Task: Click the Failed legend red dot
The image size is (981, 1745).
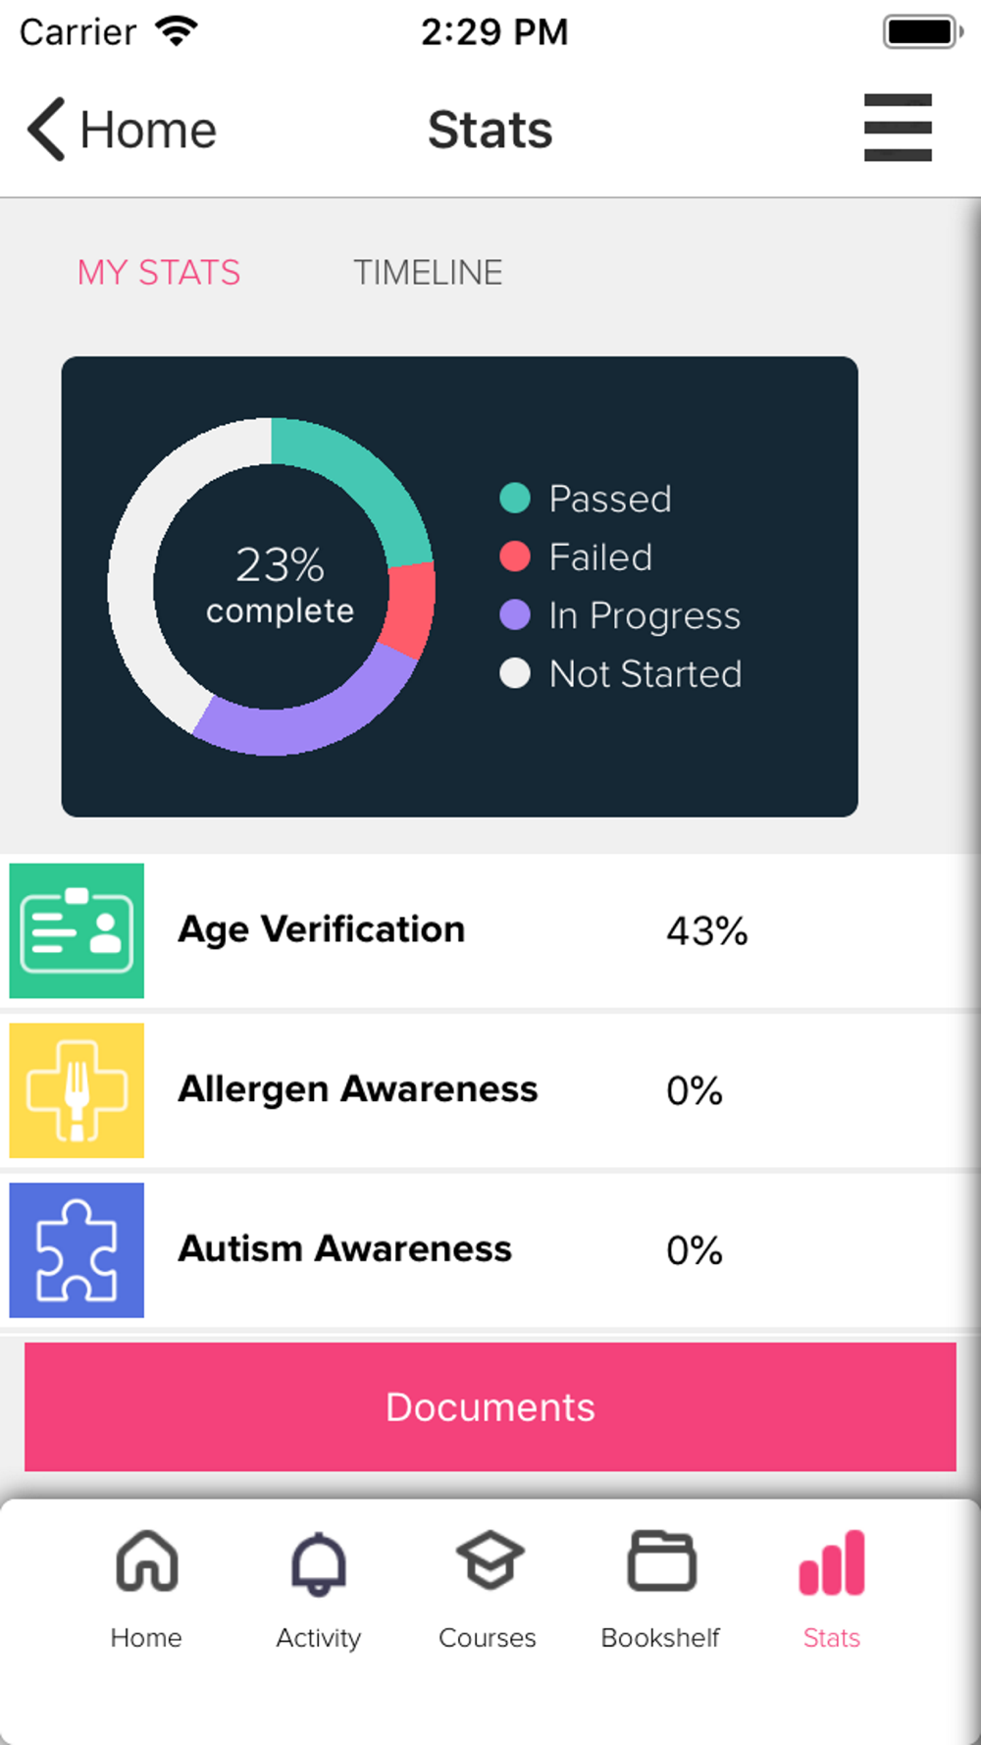Action: point(515,556)
